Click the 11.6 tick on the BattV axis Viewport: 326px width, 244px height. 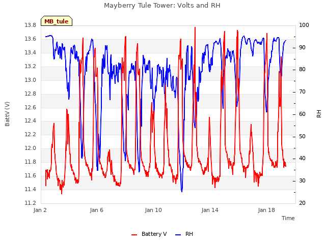(x=31, y=175)
